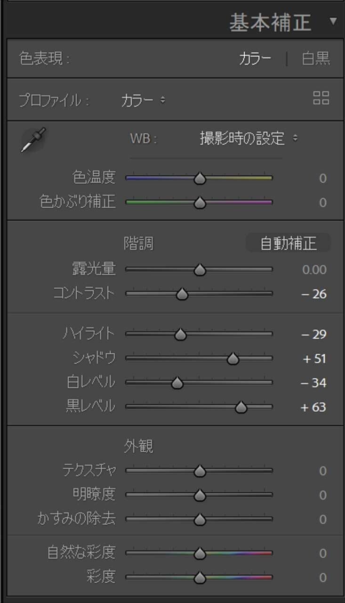Click the 露光量 exposure slider handle
The width and height of the screenshot is (345, 603).
coord(200,269)
